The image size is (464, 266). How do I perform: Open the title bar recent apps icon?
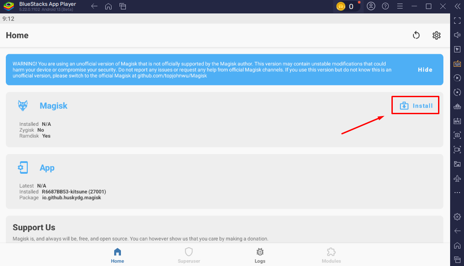[x=123, y=6]
